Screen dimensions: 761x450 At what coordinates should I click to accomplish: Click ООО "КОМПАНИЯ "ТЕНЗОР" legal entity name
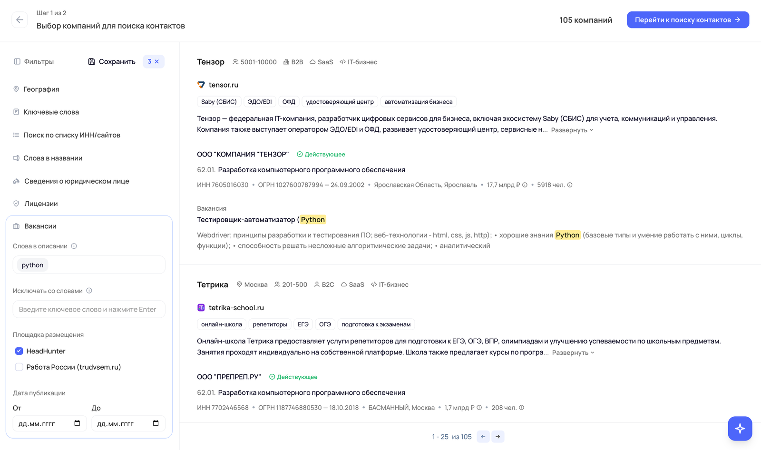click(243, 154)
